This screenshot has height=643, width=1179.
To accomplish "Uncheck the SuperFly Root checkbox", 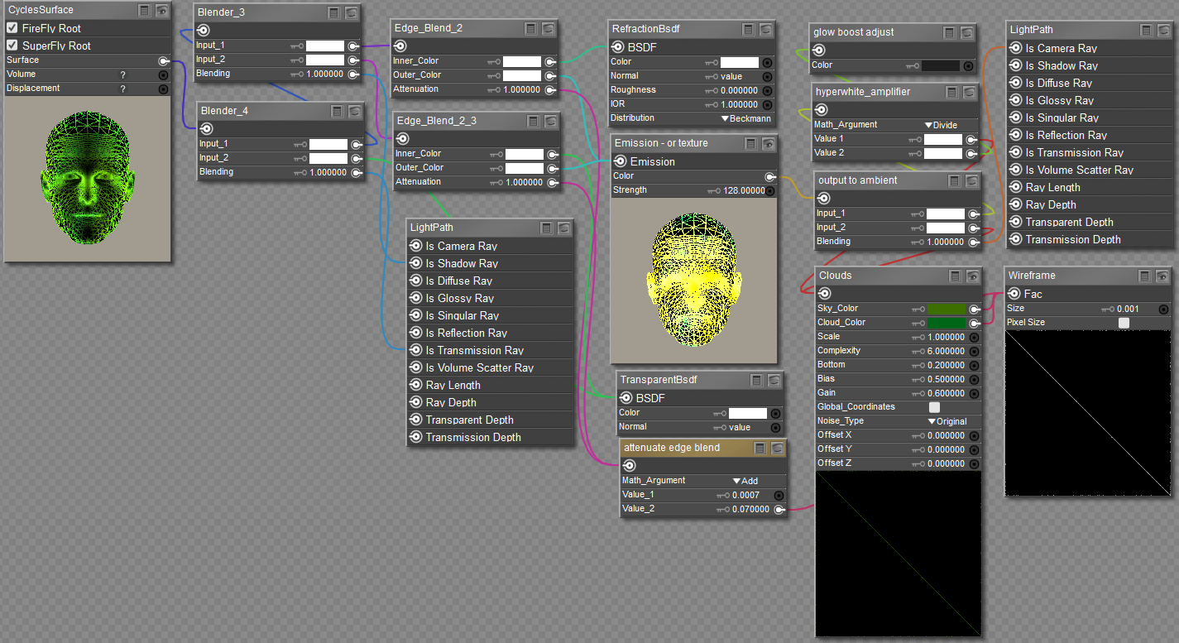I will coord(12,46).
